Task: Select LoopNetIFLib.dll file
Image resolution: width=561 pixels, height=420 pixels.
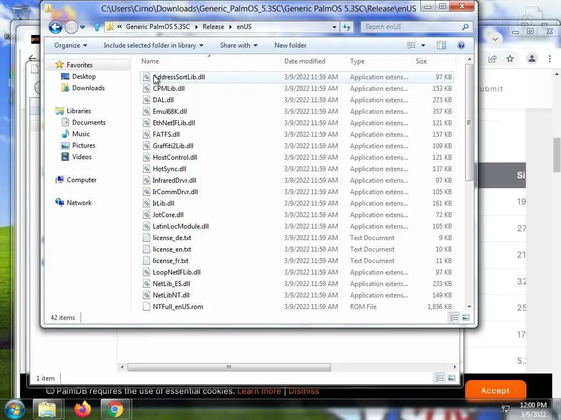Action: pyautogui.click(x=176, y=272)
